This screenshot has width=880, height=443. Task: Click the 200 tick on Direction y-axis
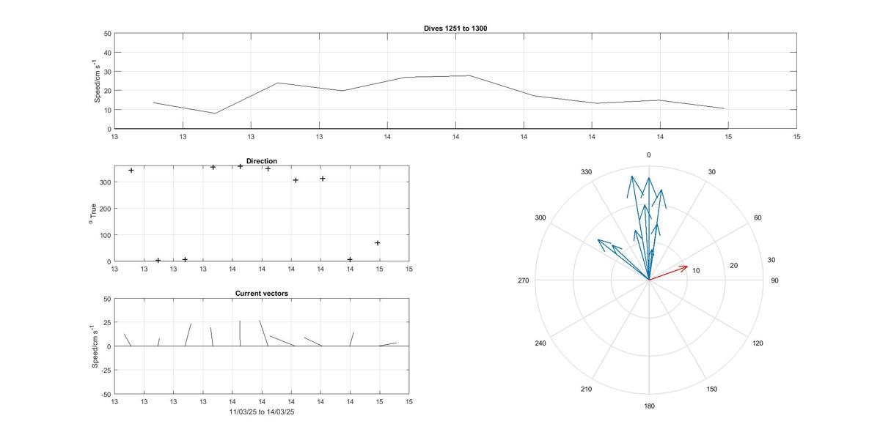(x=104, y=209)
